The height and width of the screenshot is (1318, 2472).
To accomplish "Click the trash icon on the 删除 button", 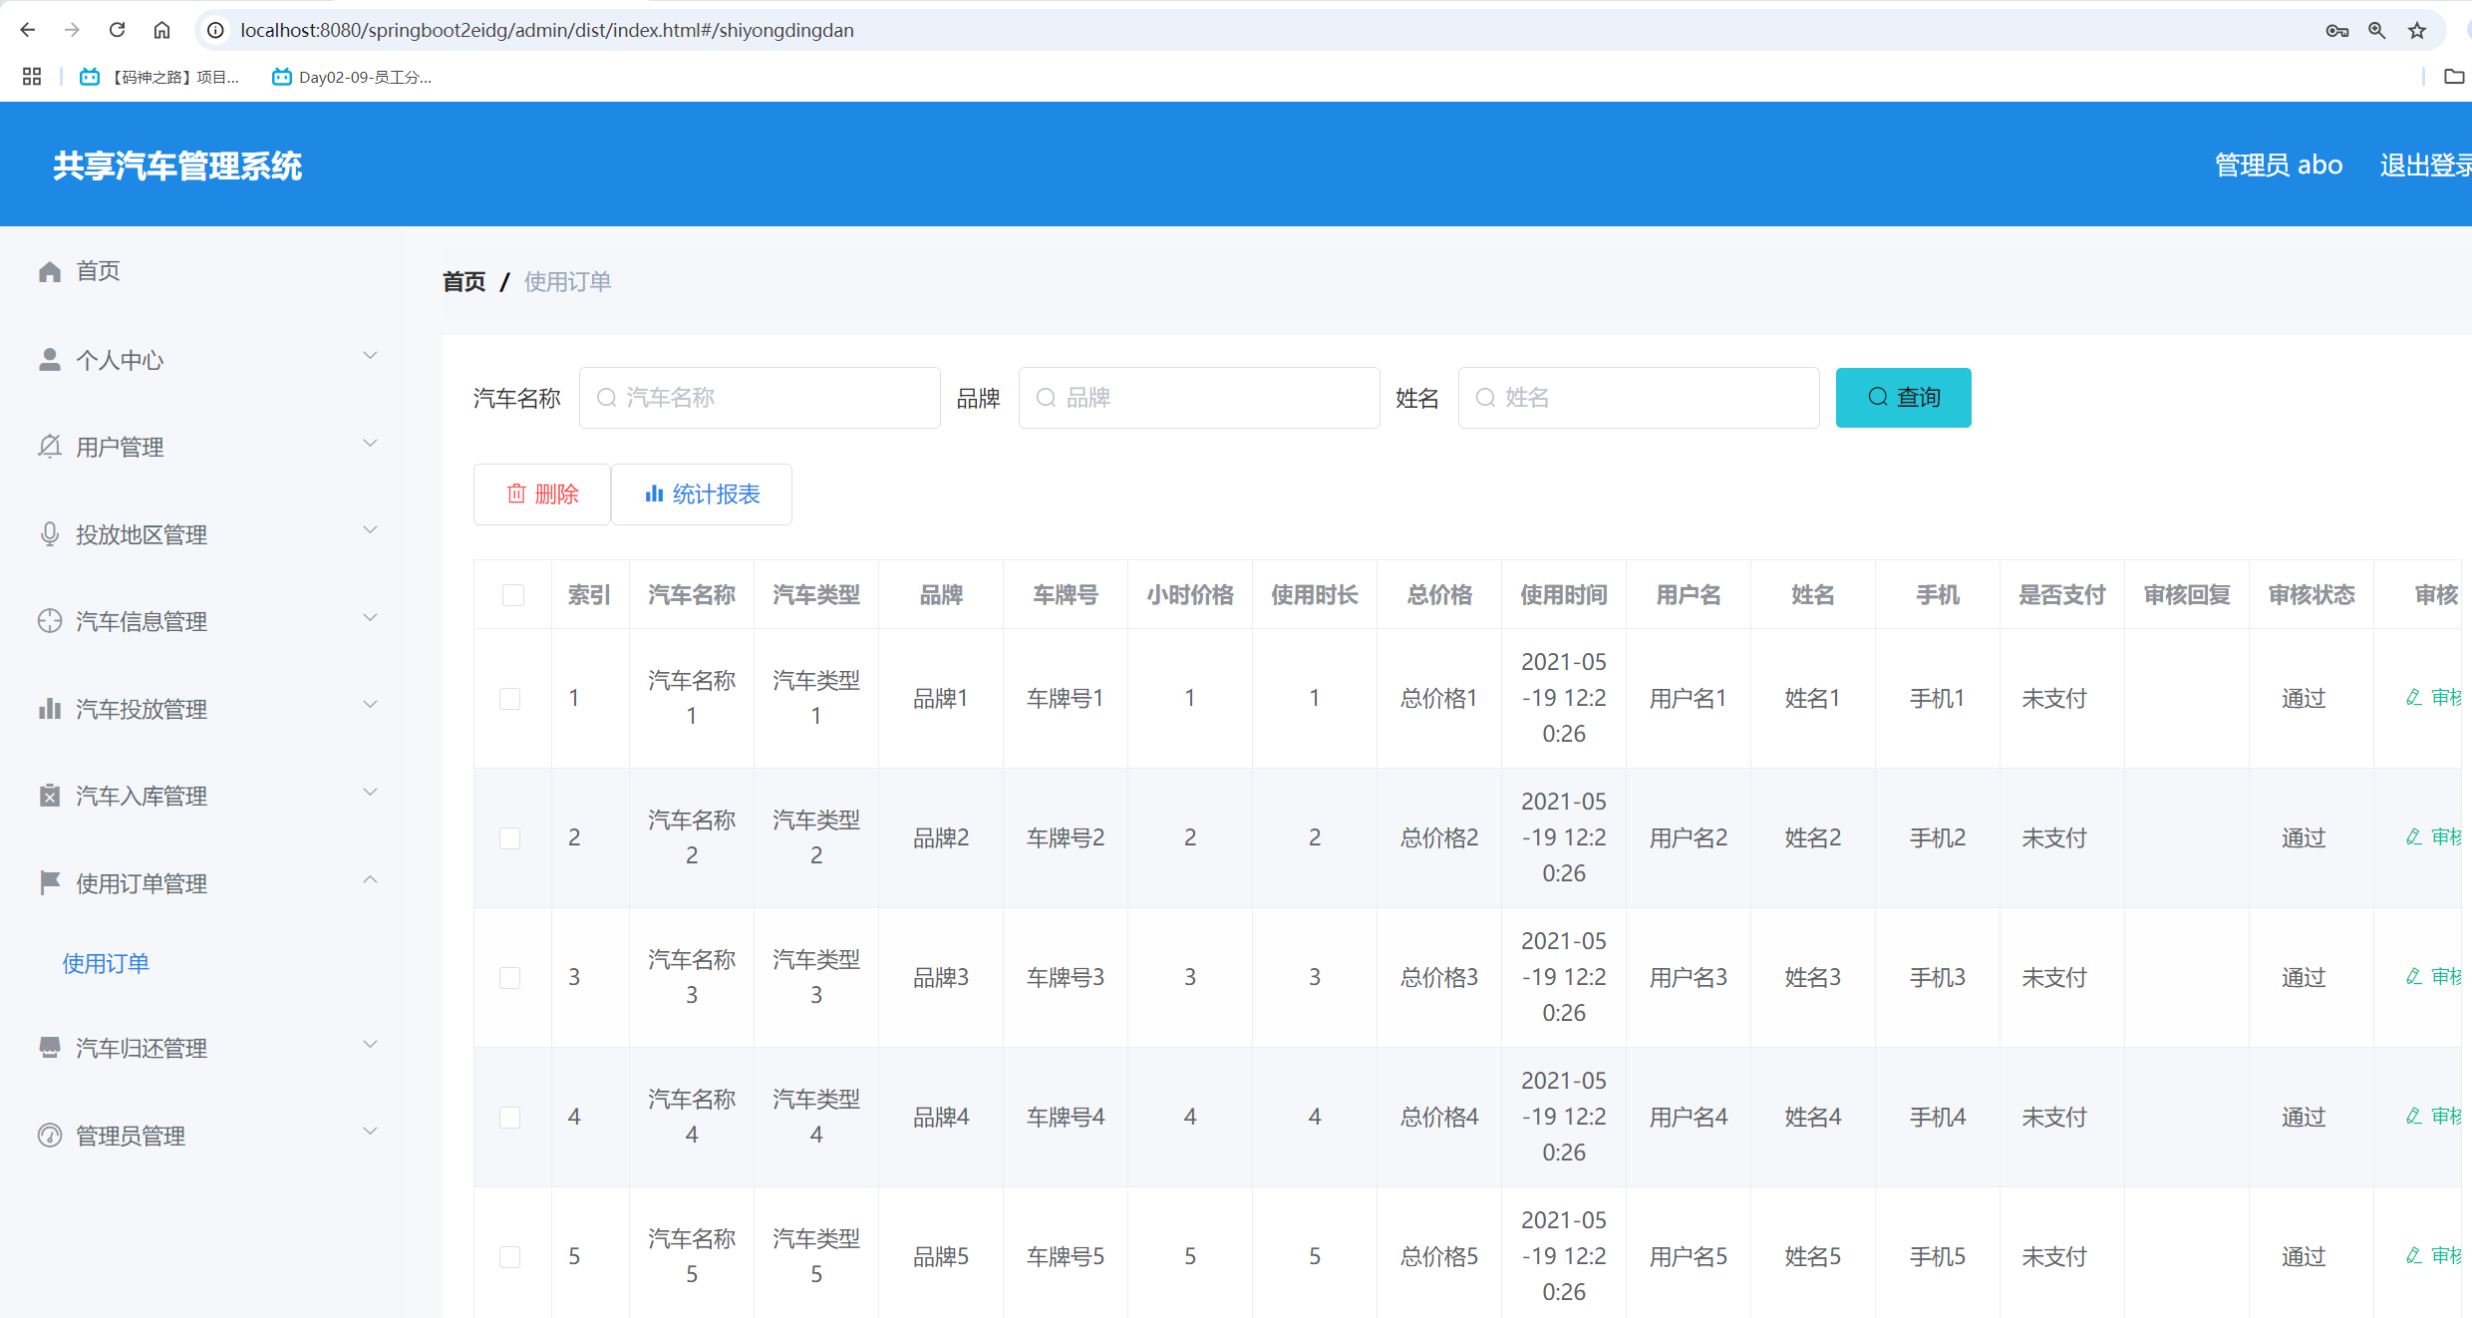I will coord(516,493).
